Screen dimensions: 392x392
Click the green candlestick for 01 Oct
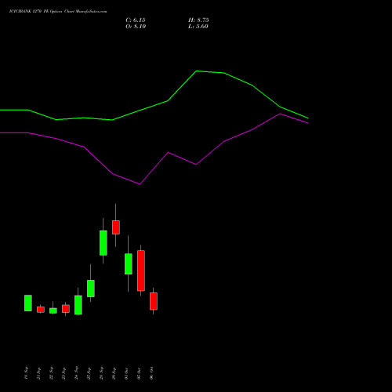[129, 263]
